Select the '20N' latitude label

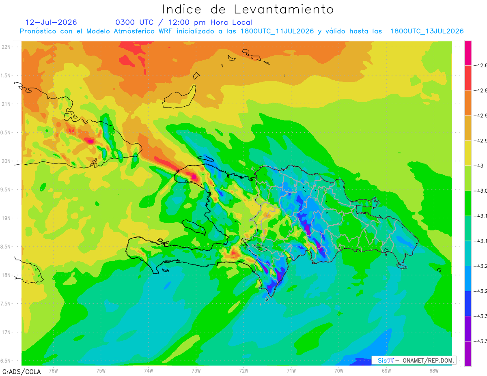pos(6,161)
